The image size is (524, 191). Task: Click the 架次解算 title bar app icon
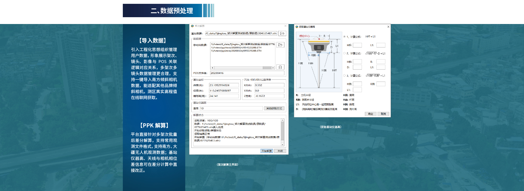tap(192, 26)
